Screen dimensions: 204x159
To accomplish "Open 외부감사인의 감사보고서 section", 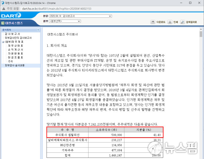I will [18, 38].
